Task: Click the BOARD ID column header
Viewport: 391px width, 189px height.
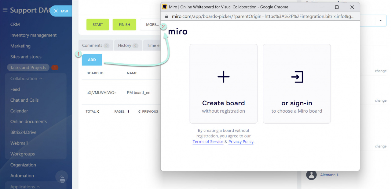Action: 95,73
